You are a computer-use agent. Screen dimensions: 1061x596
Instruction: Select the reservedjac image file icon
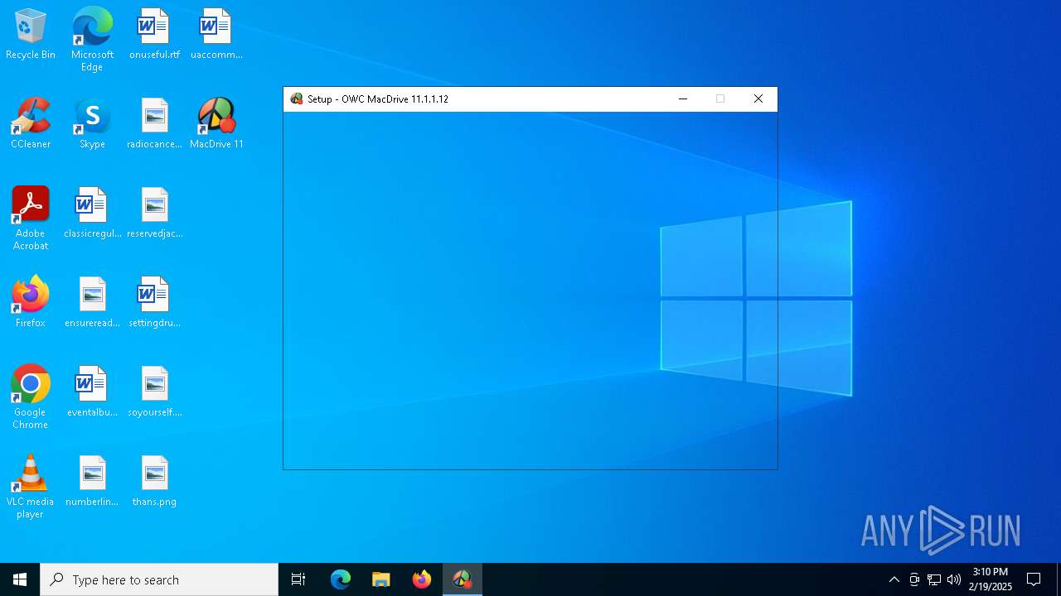click(154, 214)
